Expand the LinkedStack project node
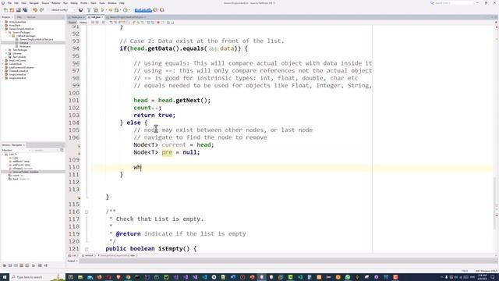 tap(3, 64)
